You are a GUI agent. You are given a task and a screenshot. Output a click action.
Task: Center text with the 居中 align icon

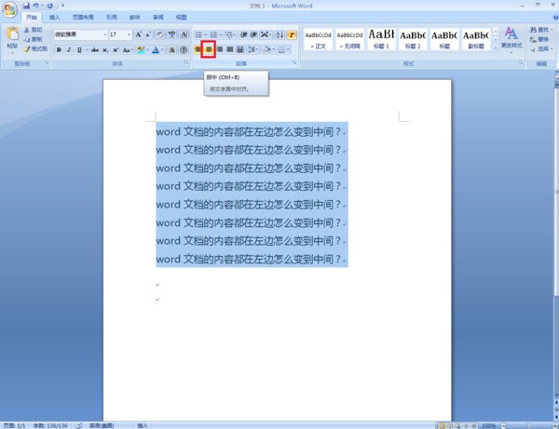[x=209, y=49]
